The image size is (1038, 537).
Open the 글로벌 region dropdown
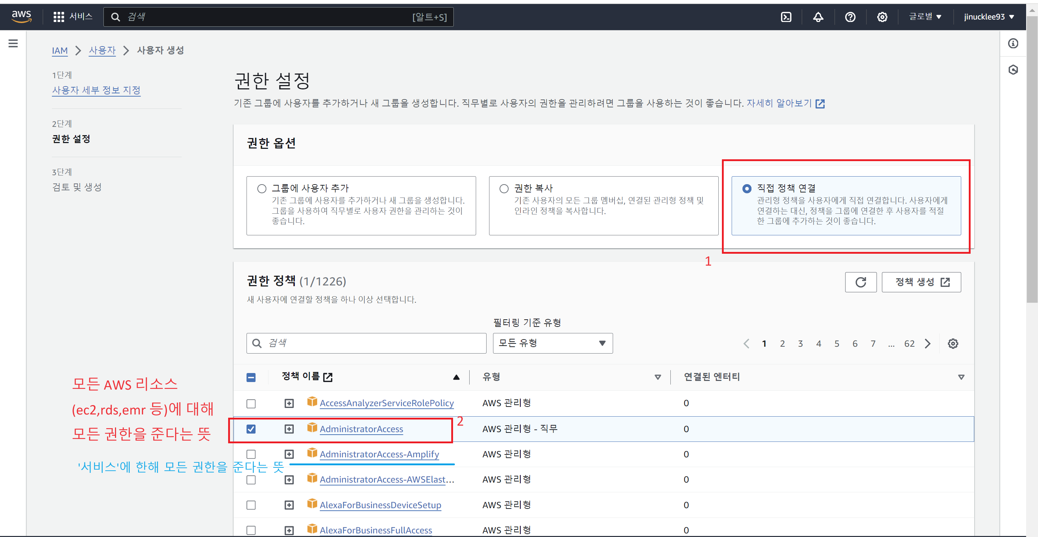pos(925,17)
